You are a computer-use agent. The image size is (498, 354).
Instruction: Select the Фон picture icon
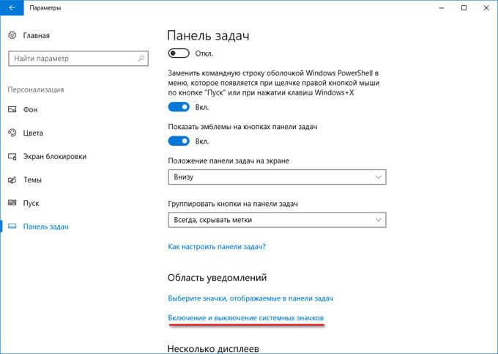click(12, 109)
